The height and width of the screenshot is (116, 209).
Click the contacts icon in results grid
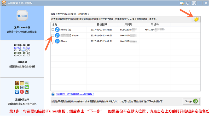[17, 83]
